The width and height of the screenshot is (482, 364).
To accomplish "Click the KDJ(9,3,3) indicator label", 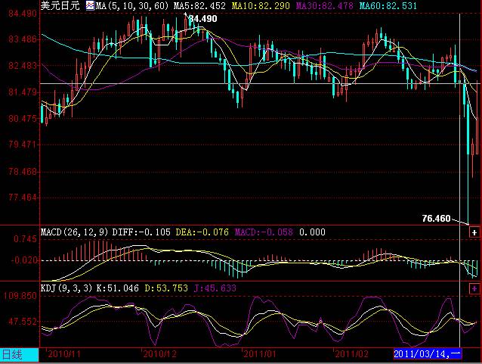I will coord(66,288).
